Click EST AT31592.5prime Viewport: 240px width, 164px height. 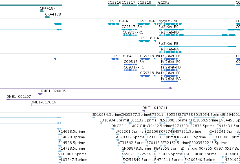coord(118,146)
